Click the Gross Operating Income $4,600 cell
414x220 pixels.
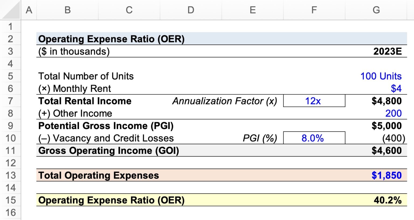click(x=387, y=150)
